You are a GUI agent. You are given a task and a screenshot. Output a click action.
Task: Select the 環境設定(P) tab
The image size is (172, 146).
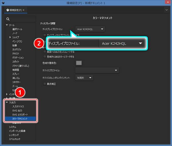pos(15,10)
